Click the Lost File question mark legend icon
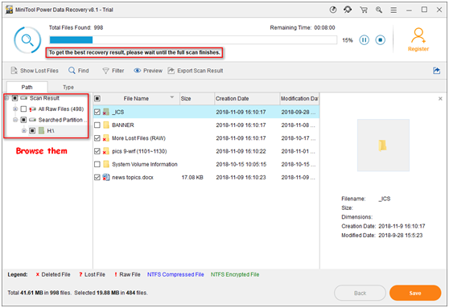This screenshot has height=308, width=449. pos(80,274)
